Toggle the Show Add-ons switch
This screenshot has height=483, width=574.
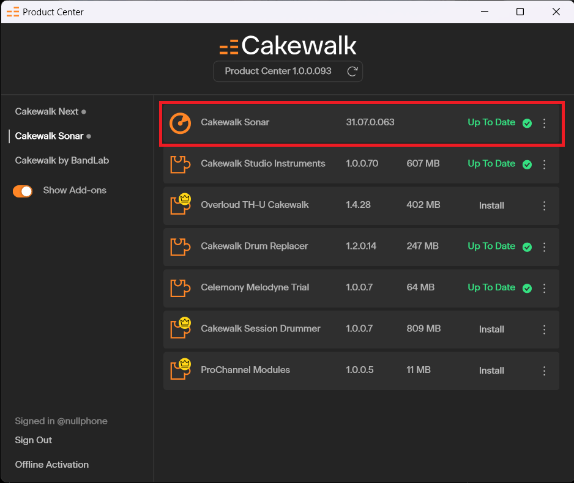coord(23,191)
